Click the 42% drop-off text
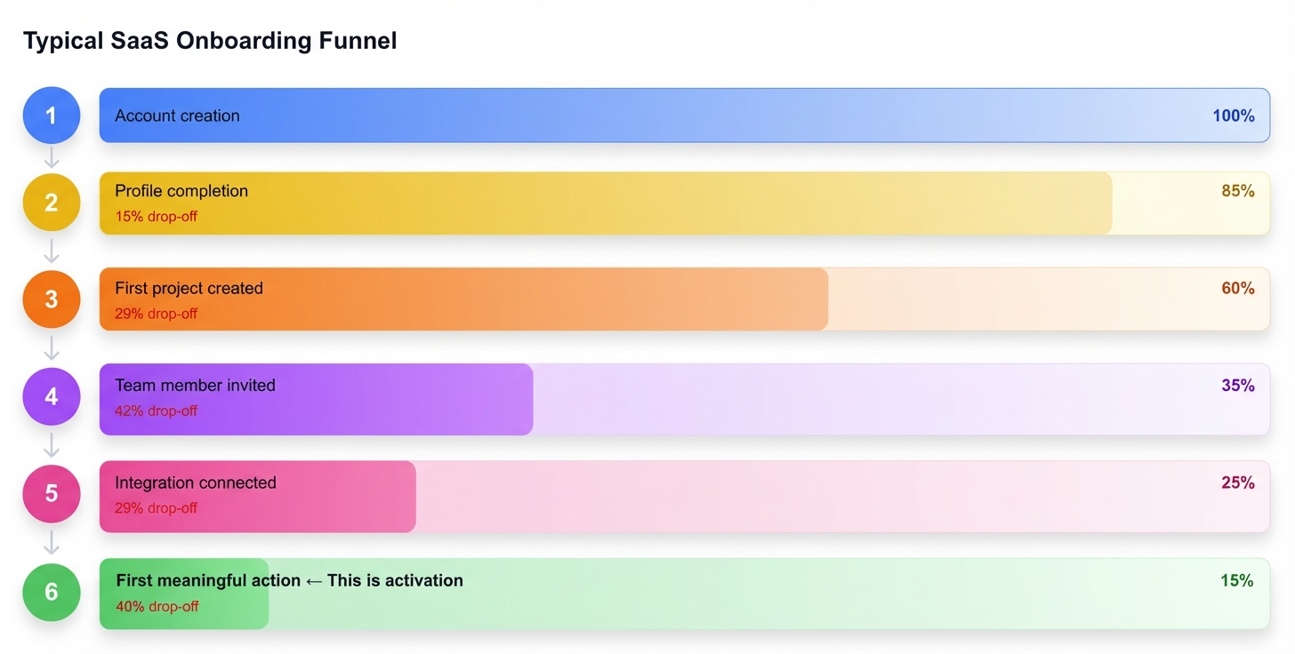The width and height of the screenshot is (1295, 654). [157, 411]
